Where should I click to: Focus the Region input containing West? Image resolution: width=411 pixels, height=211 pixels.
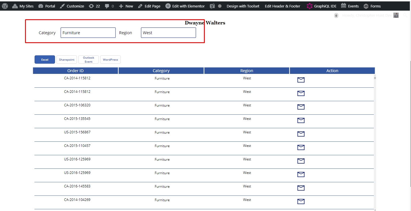[x=168, y=33]
